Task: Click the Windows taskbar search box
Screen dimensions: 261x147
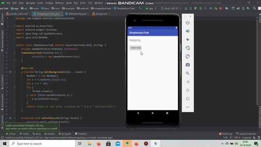Action: point(42,144)
